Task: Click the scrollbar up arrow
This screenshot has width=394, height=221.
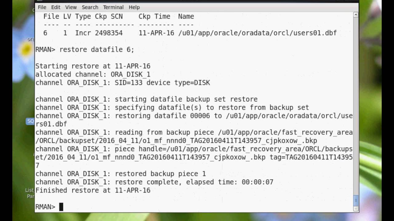Action: coord(356,15)
